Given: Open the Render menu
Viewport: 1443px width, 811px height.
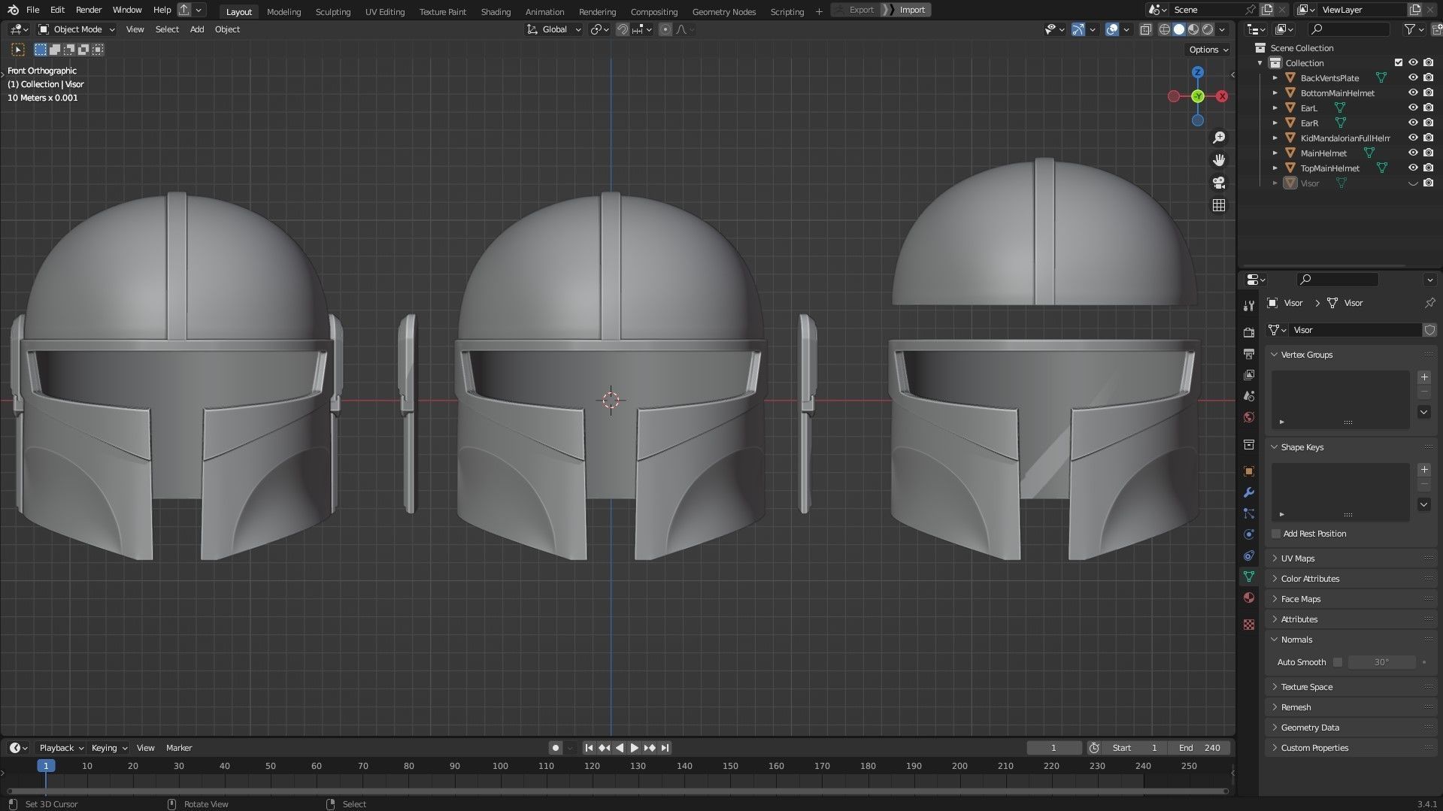Looking at the screenshot, I should pos(89,10).
